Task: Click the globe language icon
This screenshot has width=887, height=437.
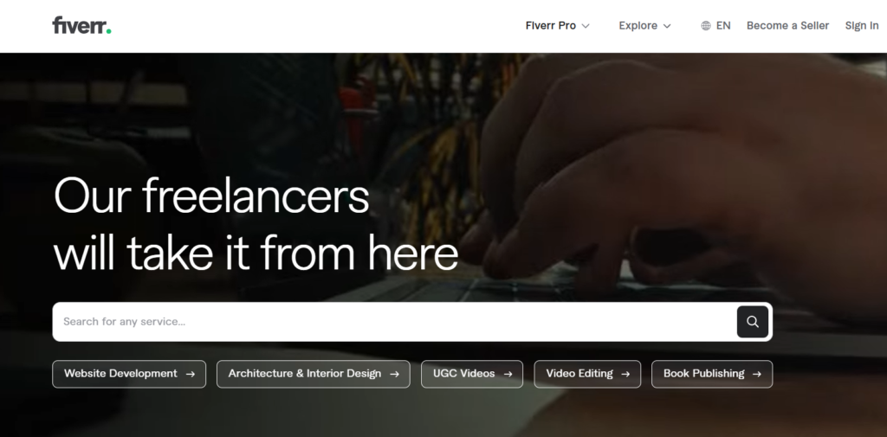Action: 705,25
